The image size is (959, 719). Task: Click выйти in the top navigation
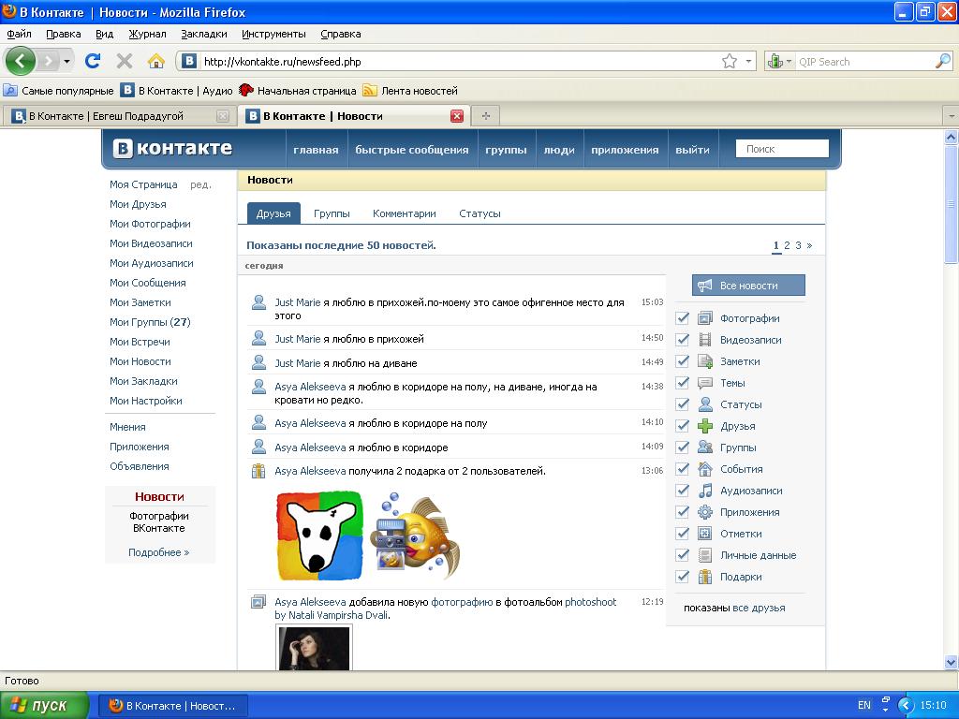[x=692, y=150]
